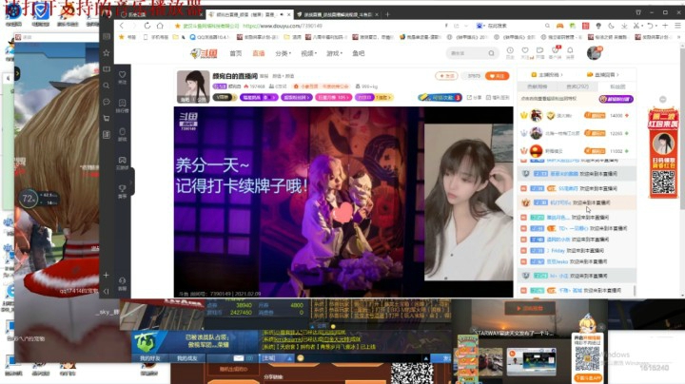Click the browser address bar URL
This screenshot has height=384, width=685.
(283, 27)
